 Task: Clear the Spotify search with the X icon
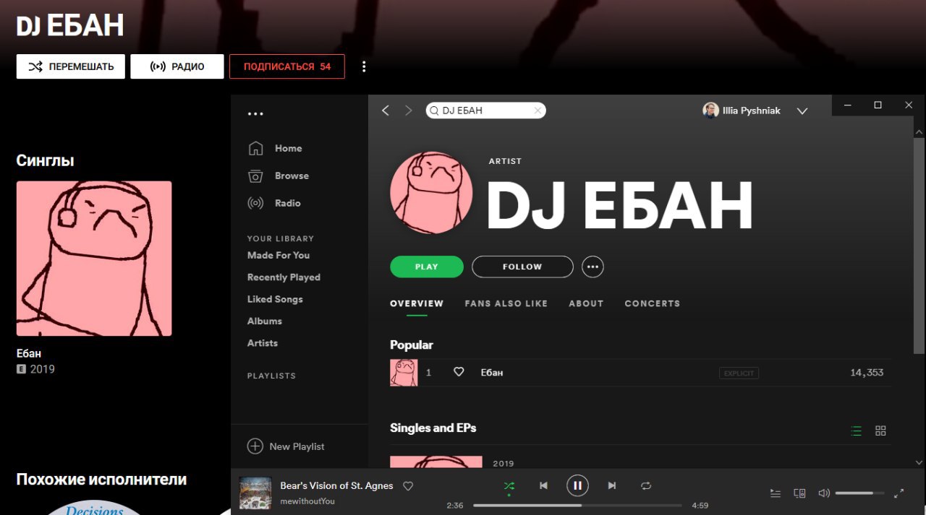tap(538, 111)
